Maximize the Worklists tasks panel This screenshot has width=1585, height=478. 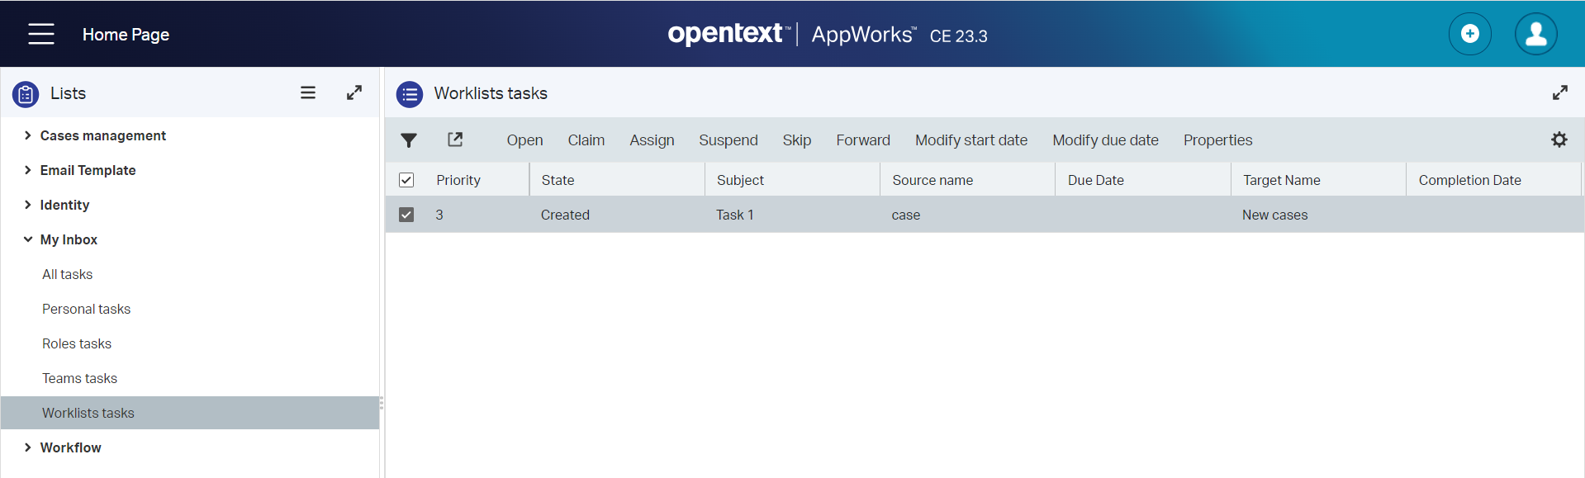click(1559, 92)
